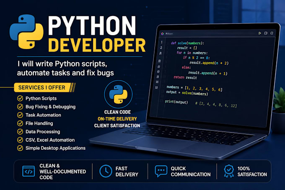Click the 'for n in numbers:' code line

[192, 53]
